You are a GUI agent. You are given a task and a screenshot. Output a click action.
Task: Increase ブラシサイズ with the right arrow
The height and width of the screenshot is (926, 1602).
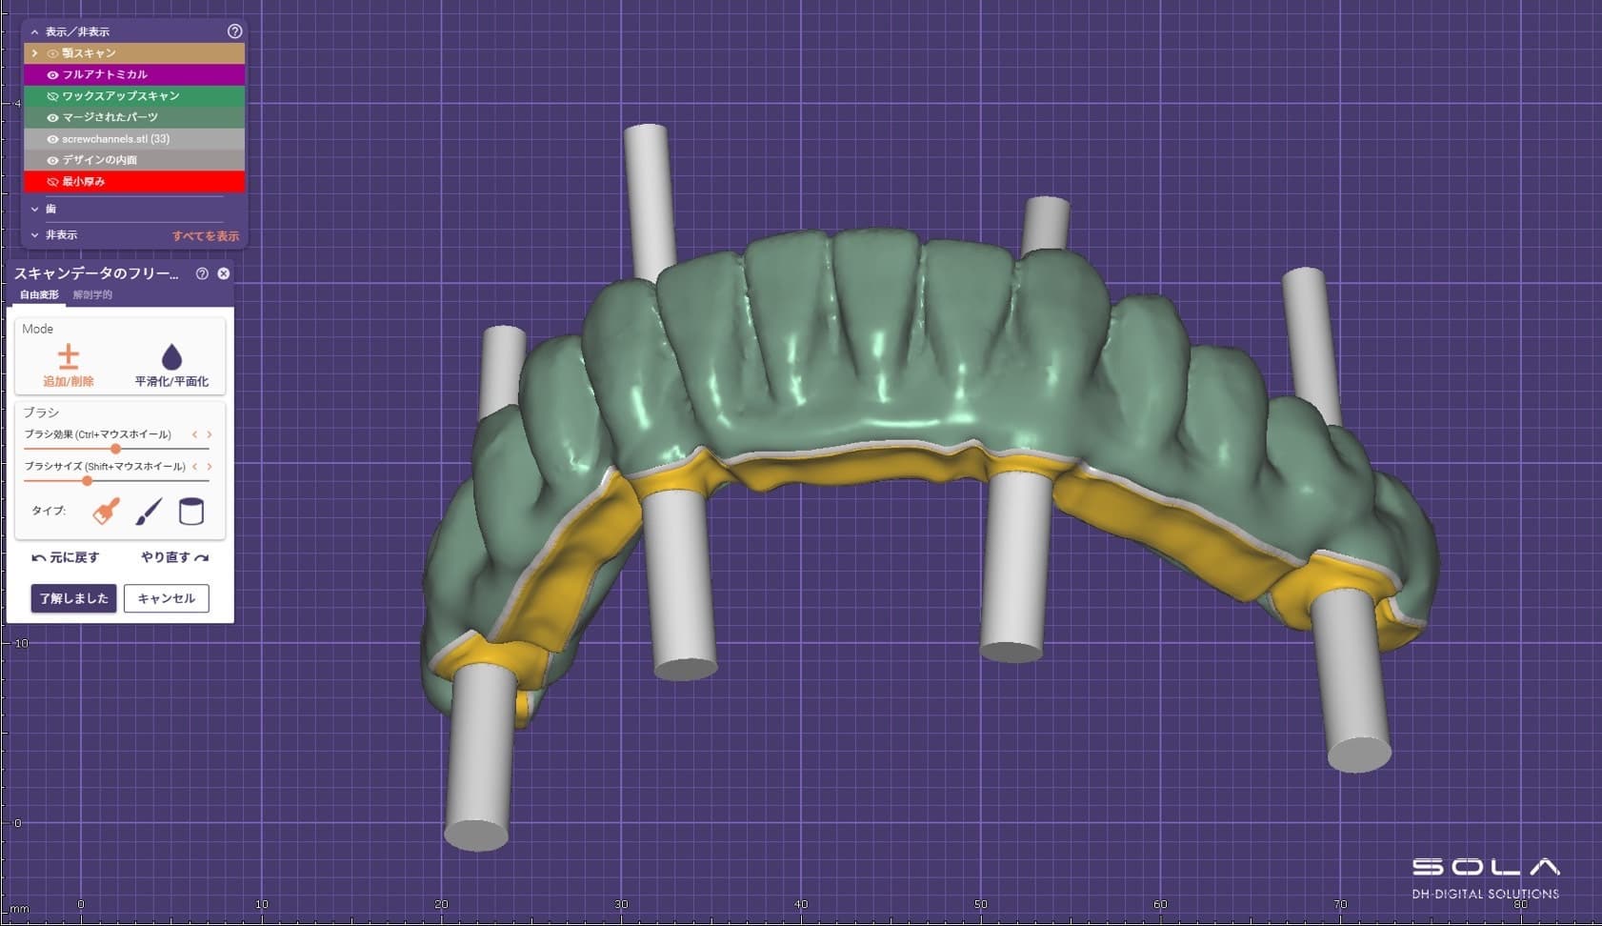click(x=210, y=467)
